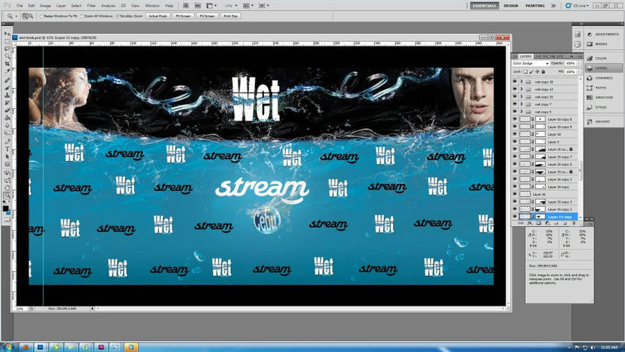Click the Fill value field
This screenshot has height=352, width=625.
570,72
